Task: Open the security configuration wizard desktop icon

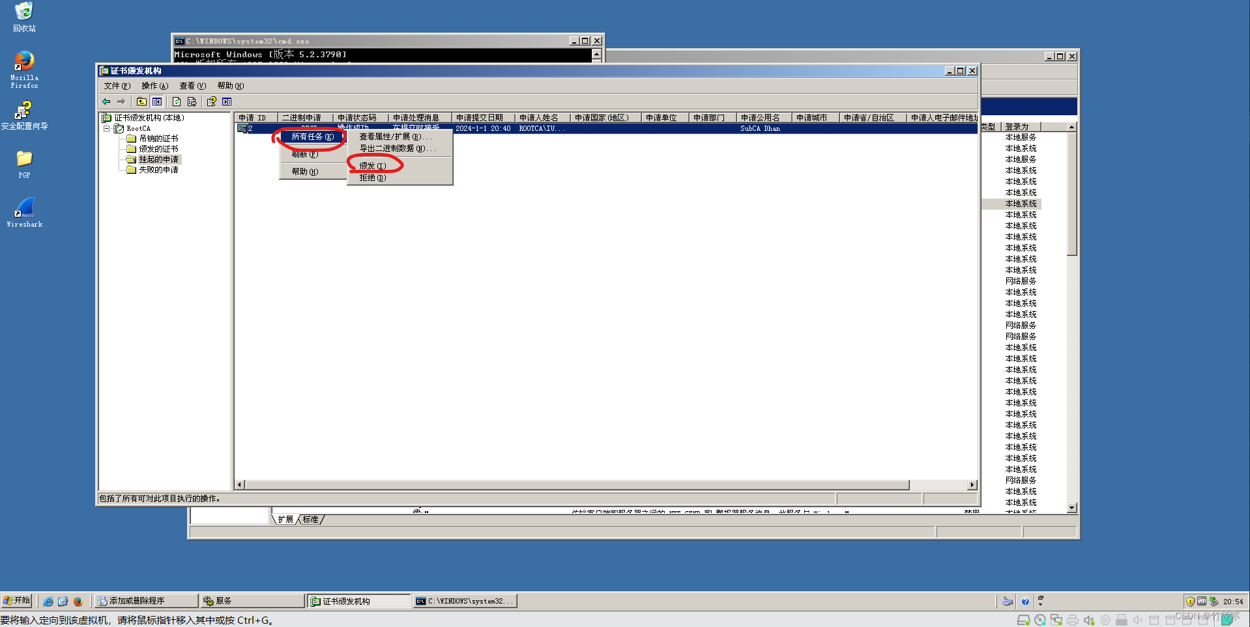Action: 24,115
